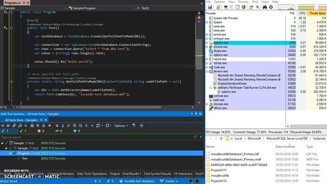Select the sqlservr.exe process under JetBrains TaskRunner
The image size is (327, 184).
tap(229, 92)
